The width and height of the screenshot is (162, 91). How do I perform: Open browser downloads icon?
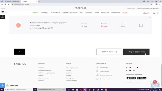160,5
